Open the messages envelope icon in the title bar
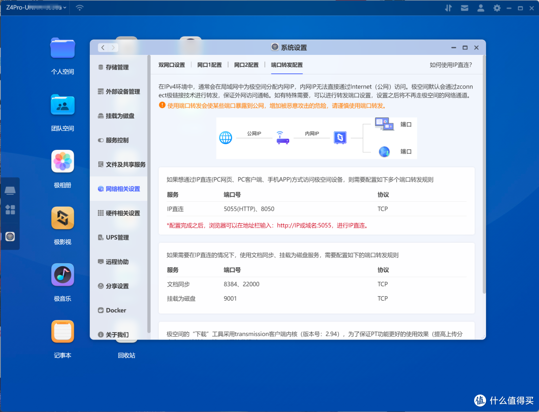The width and height of the screenshot is (539, 412). tap(465, 7)
